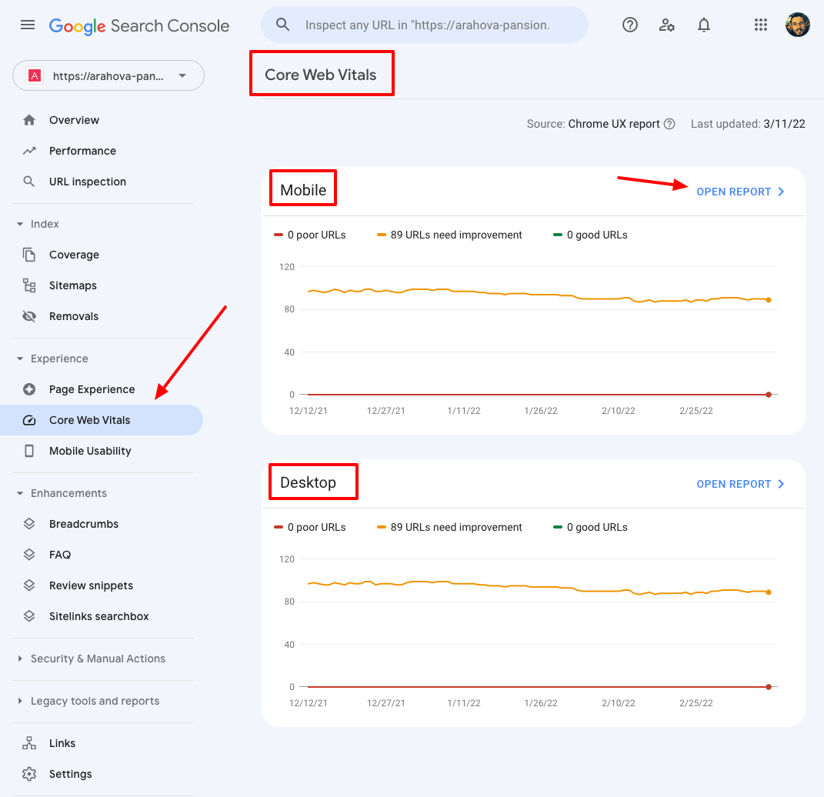The image size is (824, 797).
Task: Click the Desktop chart red endpoint
Action: click(x=769, y=687)
